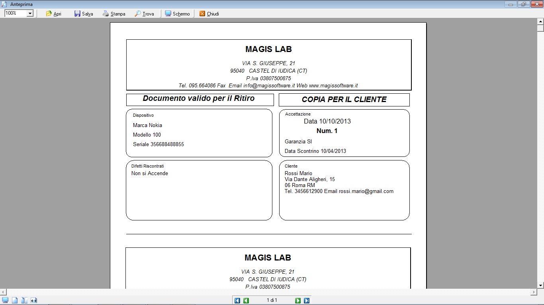Click the horizontal scrollbar left arrow

[3, 292]
